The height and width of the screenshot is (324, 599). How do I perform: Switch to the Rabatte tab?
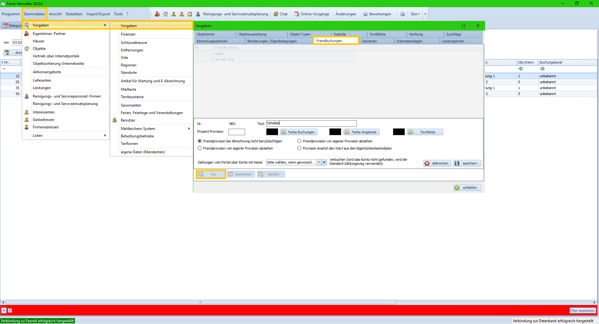(349, 34)
